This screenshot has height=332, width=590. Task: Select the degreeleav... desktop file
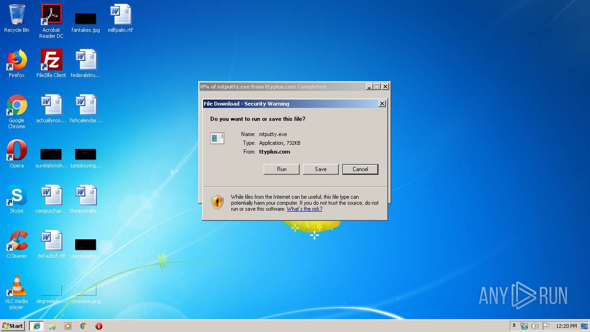point(51,294)
